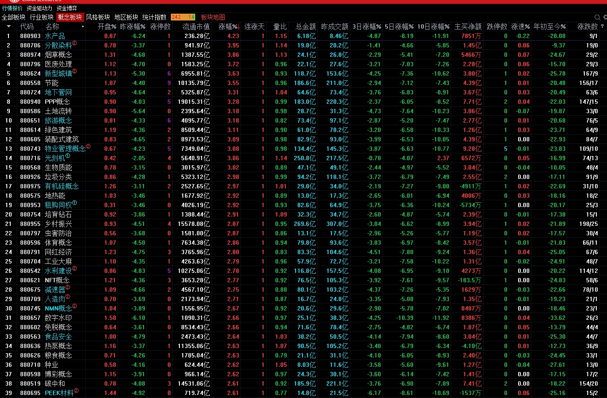
Task: Select the 统计指数 tab
Action: coord(155,17)
